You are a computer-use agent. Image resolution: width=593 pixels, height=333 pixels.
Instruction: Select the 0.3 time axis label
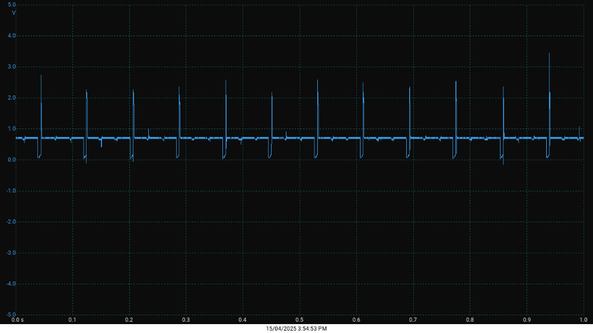point(186,320)
